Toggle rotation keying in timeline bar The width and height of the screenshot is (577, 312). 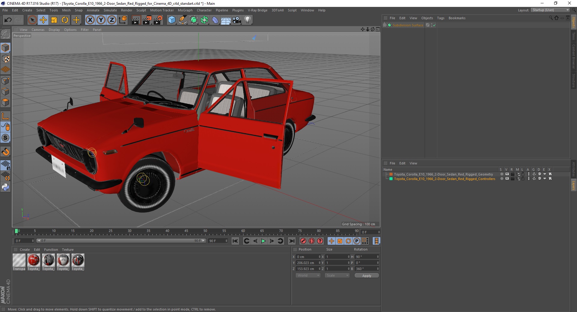[348, 241]
